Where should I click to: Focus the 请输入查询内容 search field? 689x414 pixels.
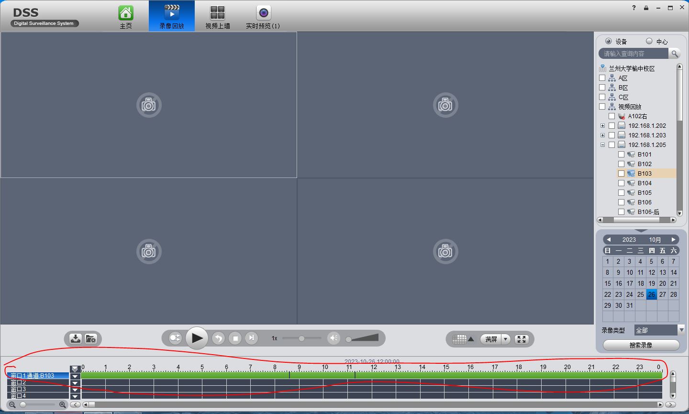(x=633, y=54)
